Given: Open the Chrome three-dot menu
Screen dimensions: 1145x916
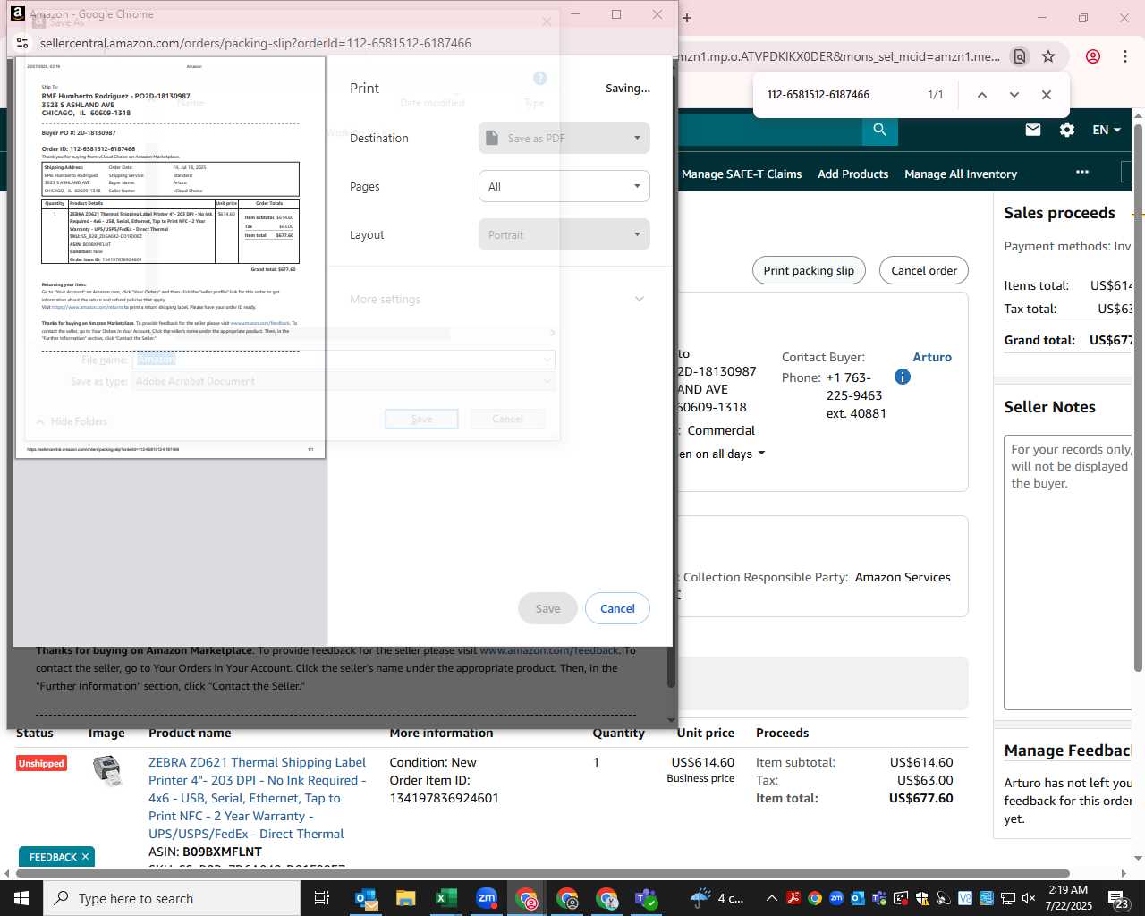Looking at the screenshot, I should click(1124, 56).
